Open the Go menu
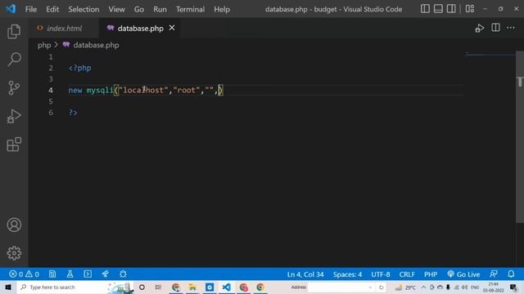 pyautogui.click(x=139, y=9)
